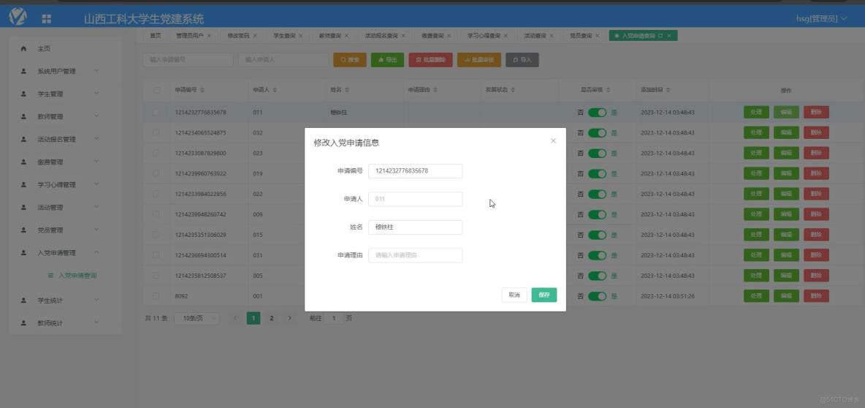The image size is (865, 408).
Task: Tick the checkbox for row 1214239948260742
Action: pyautogui.click(x=156, y=214)
